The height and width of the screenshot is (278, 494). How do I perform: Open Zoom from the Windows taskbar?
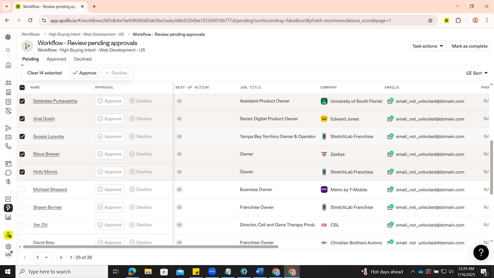point(212,272)
